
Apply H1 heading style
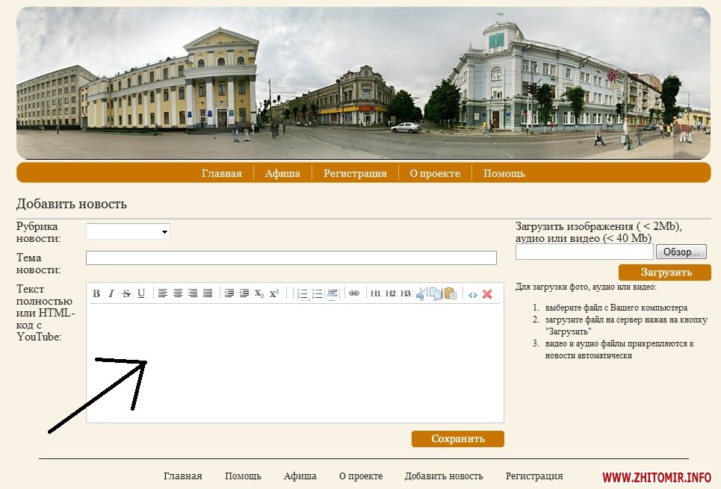[x=376, y=293]
